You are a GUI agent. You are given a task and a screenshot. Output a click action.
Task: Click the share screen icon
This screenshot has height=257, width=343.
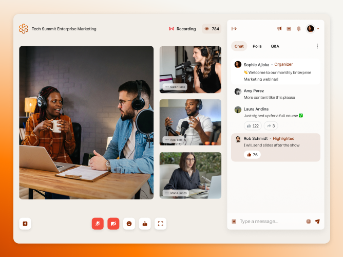point(145,224)
